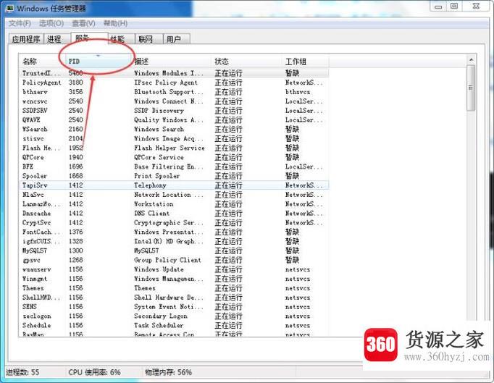Select the wuauserv service row
The height and width of the screenshot is (383, 494).
point(174,269)
